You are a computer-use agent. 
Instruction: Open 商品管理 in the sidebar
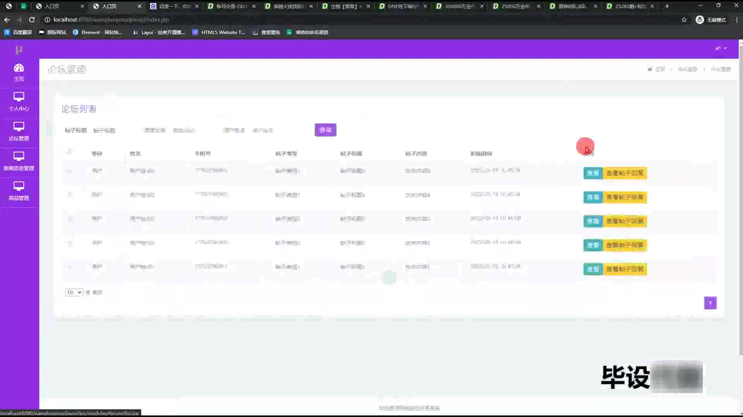(x=19, y=191)
